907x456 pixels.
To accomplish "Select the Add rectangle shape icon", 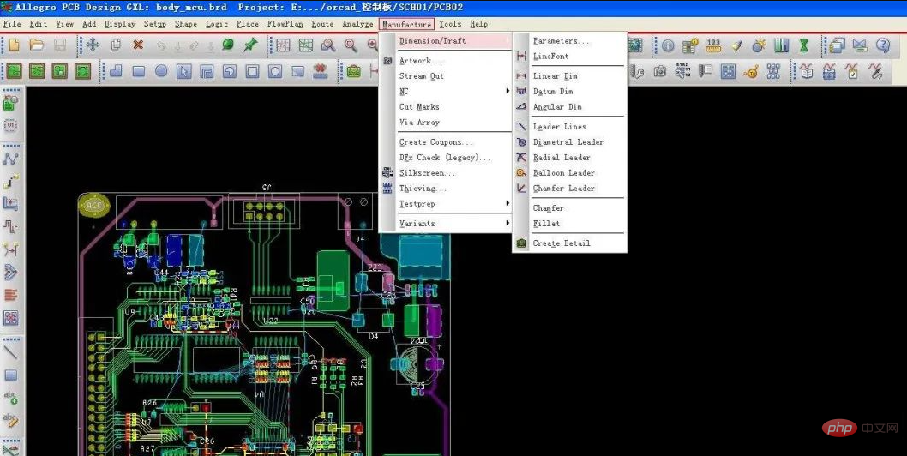I will pyautogui.click(x=138, y=71).
